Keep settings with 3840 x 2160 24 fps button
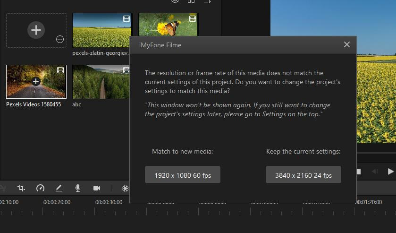Viewport: 396px width, 233px height. pyautogui.click(x=303, y=175)
